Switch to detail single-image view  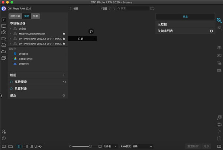[x=24, y=146]
